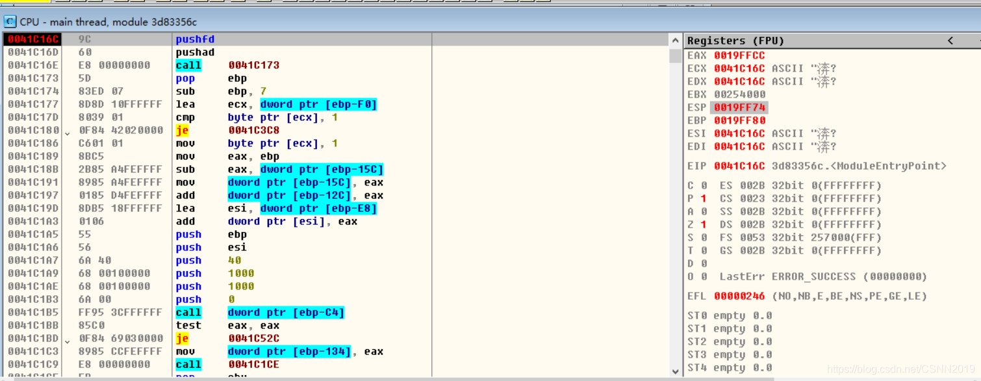Viewport: 981px width, 381px height.
Task: Select mov dword ptr [ebp-134], eax
Action: (279, 352)
